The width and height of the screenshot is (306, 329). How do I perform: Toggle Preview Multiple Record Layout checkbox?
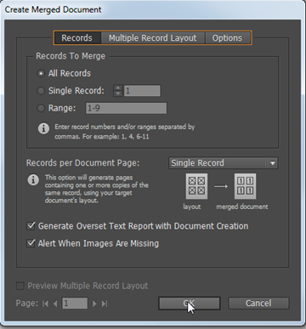pyautogui.click(x=20, y=286)
